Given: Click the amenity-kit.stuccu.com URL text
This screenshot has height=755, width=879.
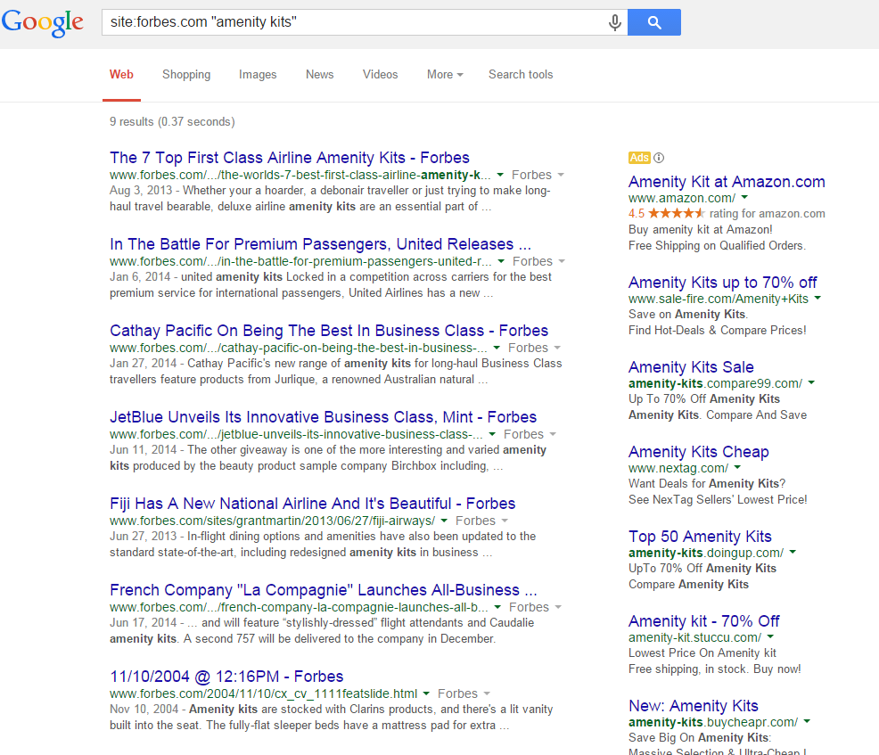Looking at the screenshot, I should [694, 637].
